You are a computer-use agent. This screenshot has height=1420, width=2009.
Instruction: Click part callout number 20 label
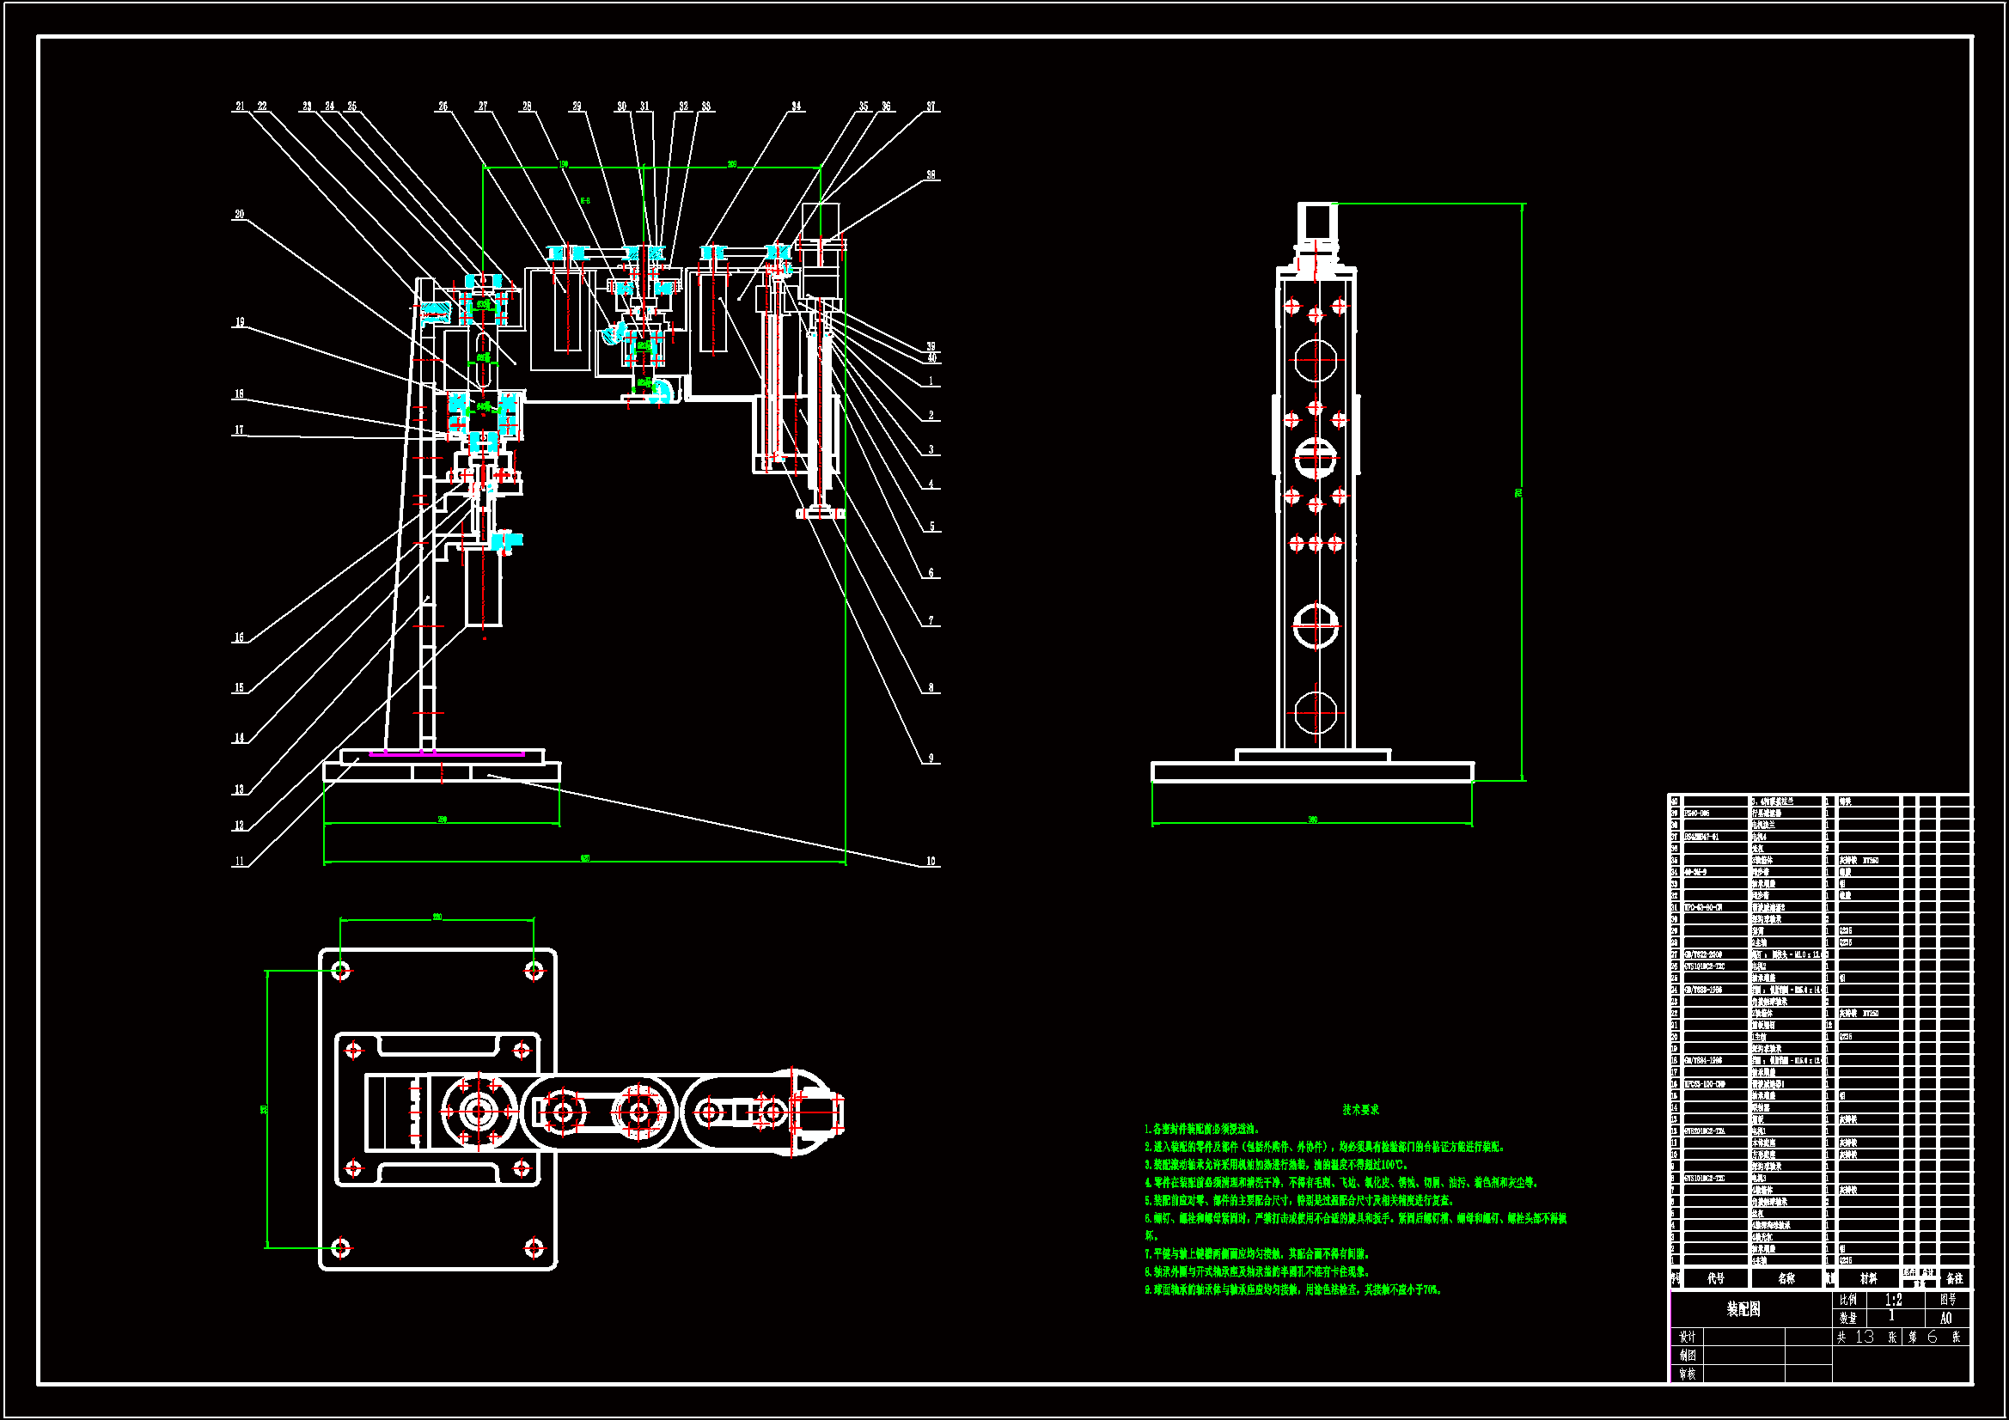(x=239, y=215)
